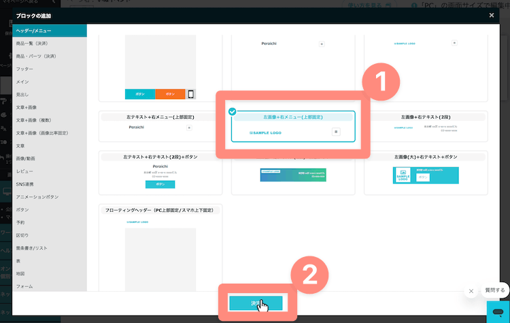
Task: Open 地図 category
Action: point(50,273)
